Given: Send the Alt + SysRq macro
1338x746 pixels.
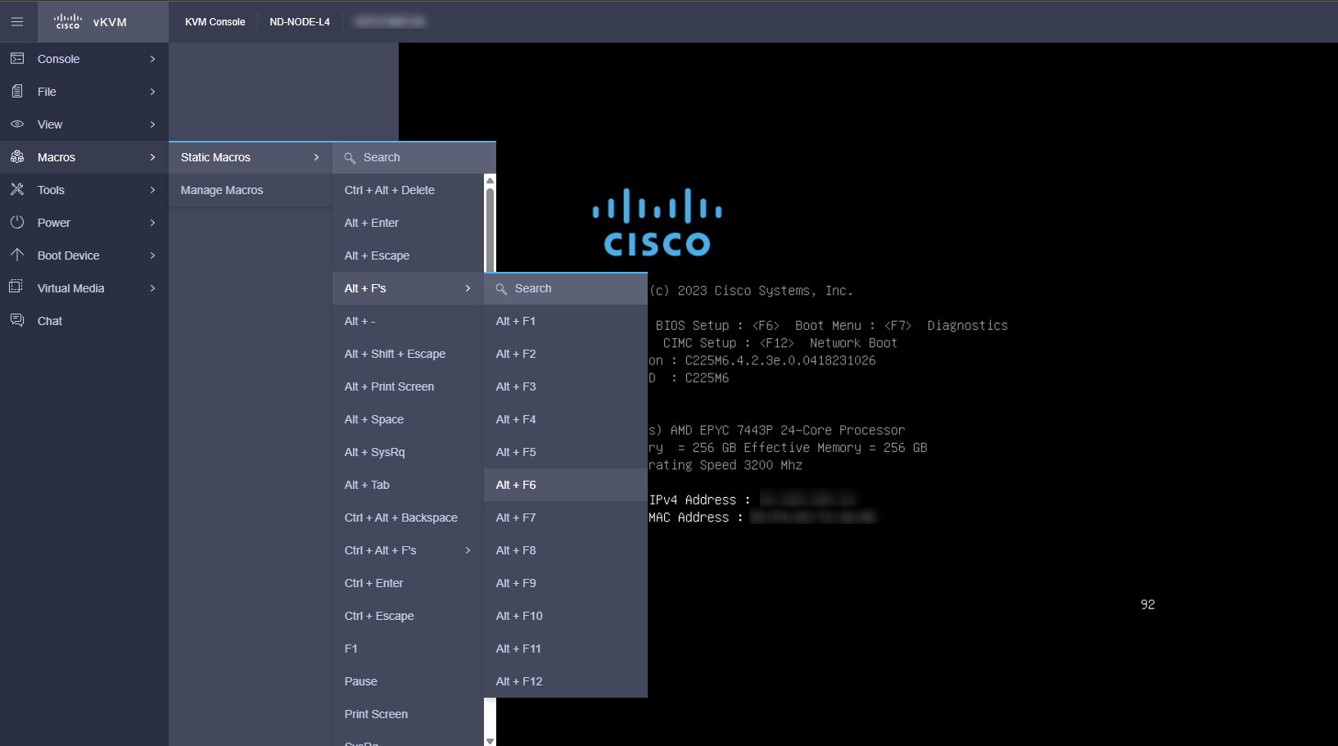Looking at the screenshot, I should [409, 452].
